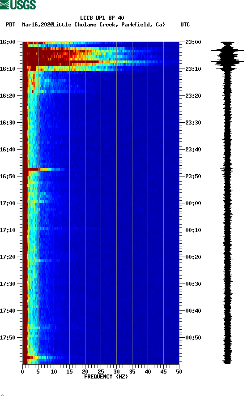Click the 20 Hz frequency tick label

(85, 372)
